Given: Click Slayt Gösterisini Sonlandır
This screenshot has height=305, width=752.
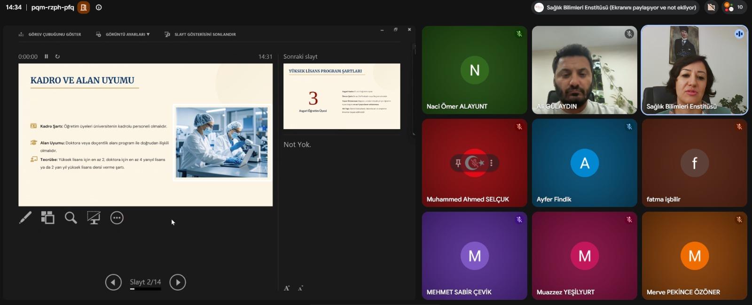Looking at the screenshot, I should (201, 34).
